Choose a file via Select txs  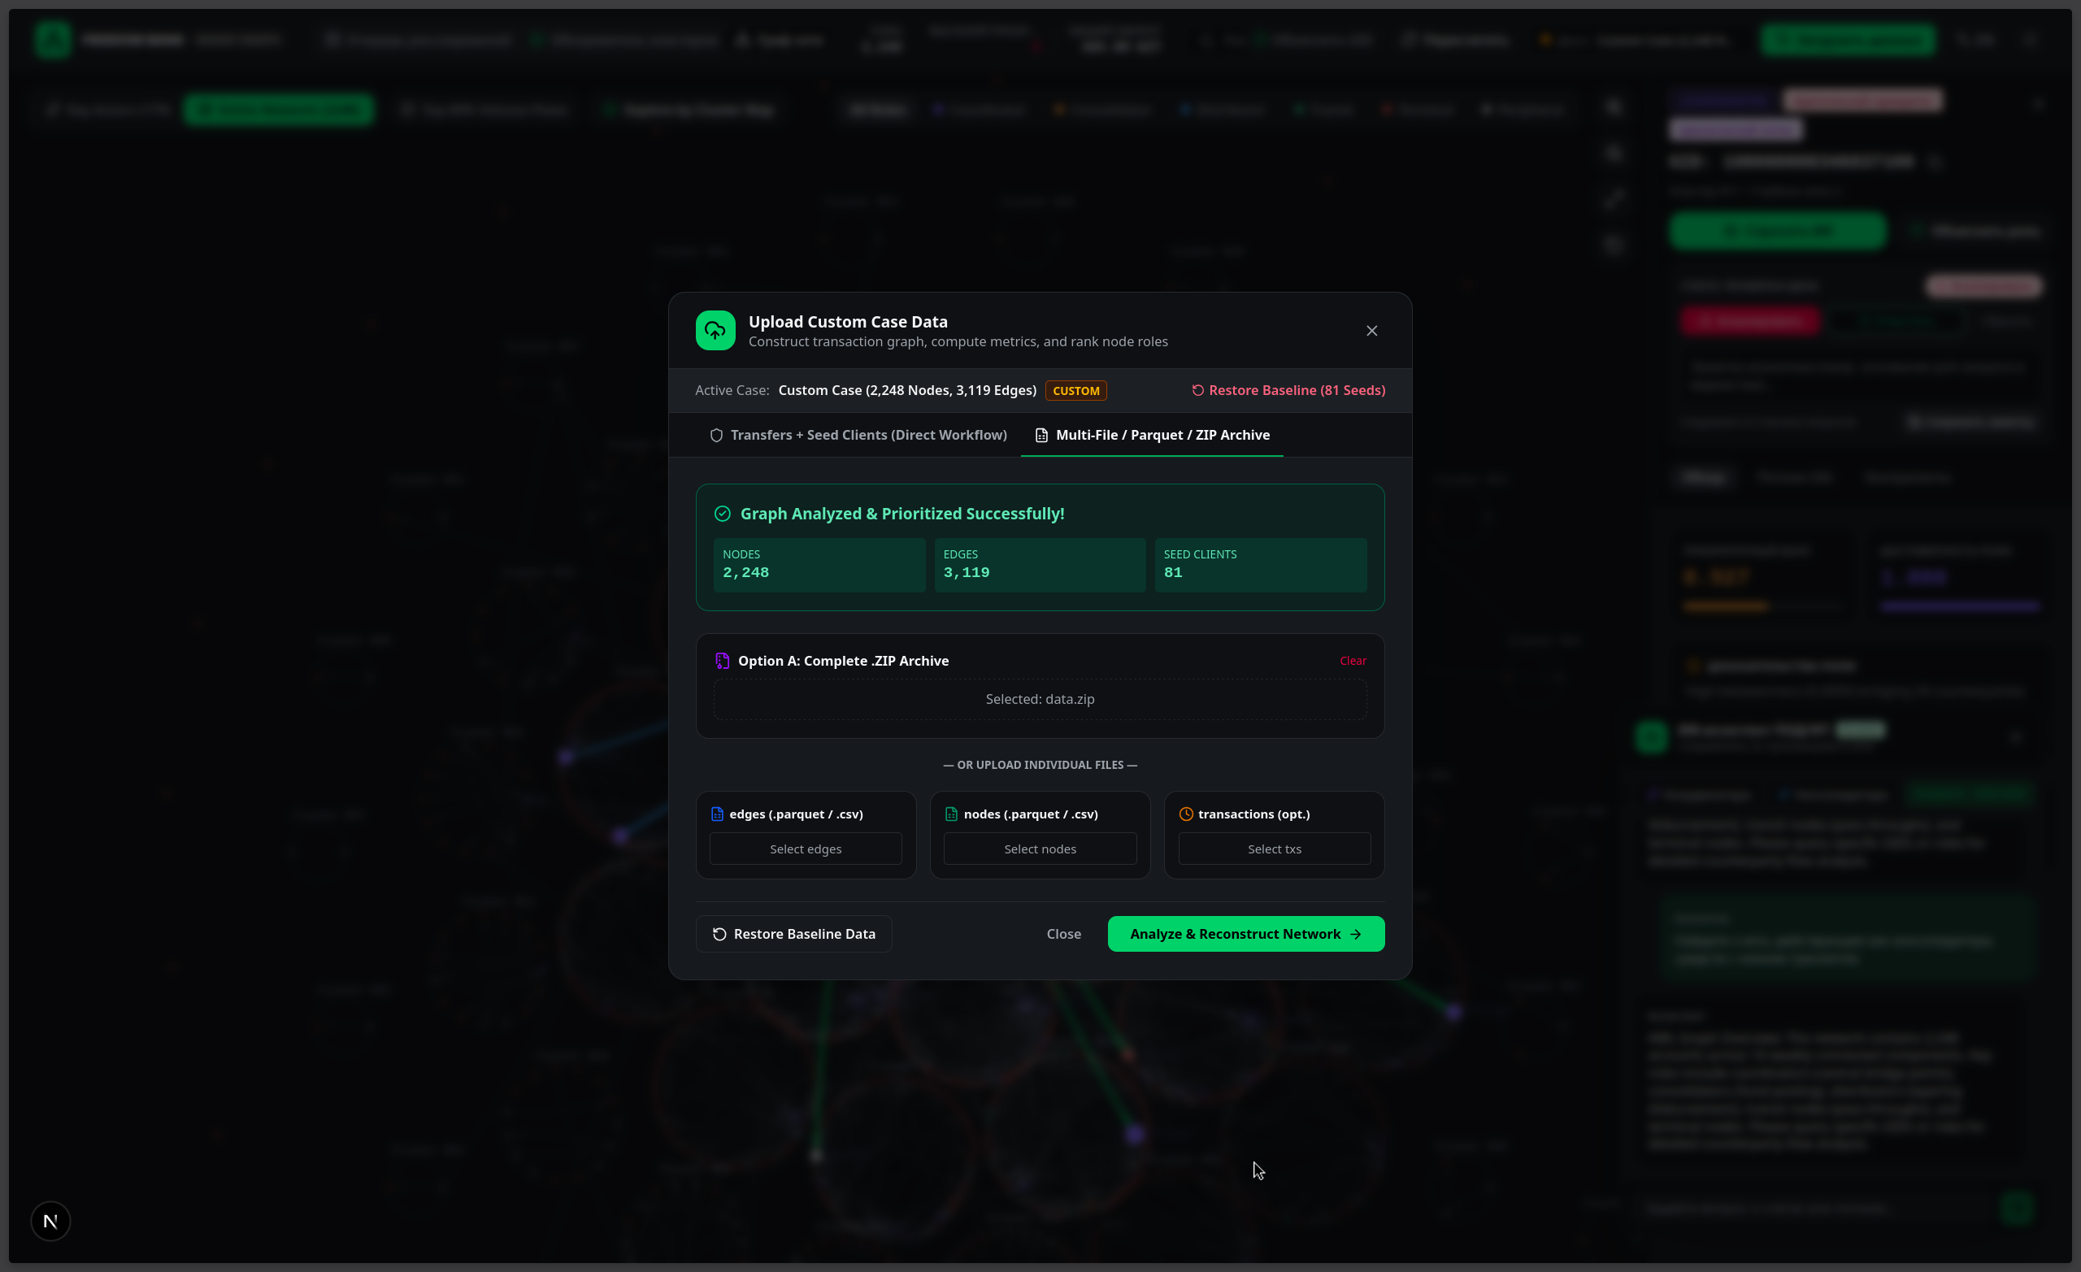1275,849
